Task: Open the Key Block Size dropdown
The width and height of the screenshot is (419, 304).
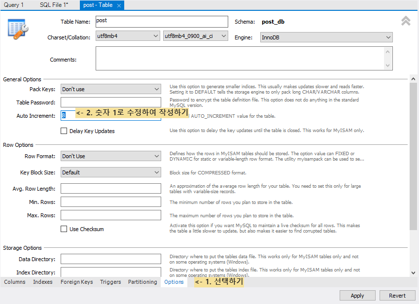Action: tap(110, 172)
